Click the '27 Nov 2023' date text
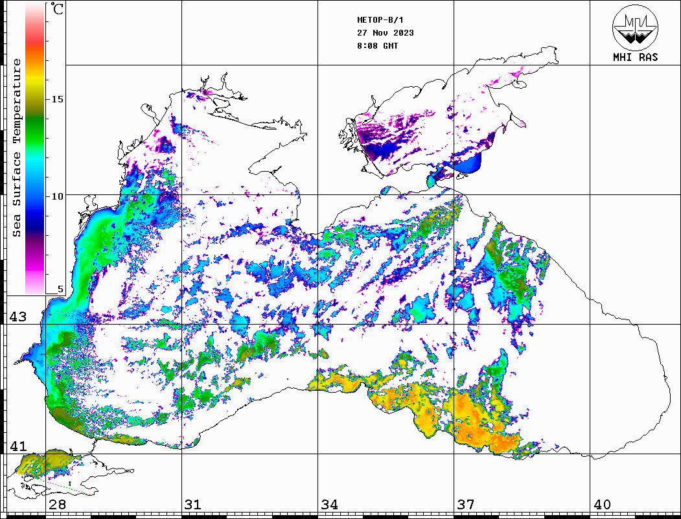 [x=386, y=33]
